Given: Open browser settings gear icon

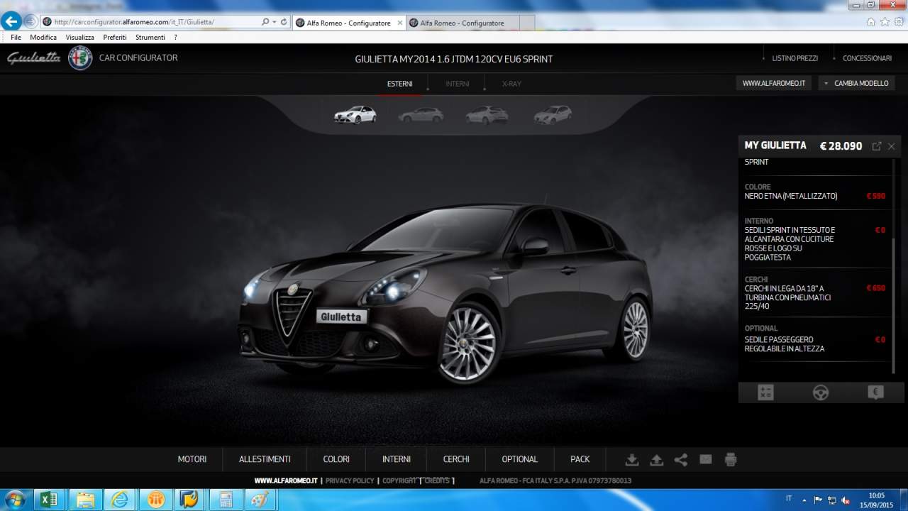Looking at the screenshot, I should coord(899,22).
